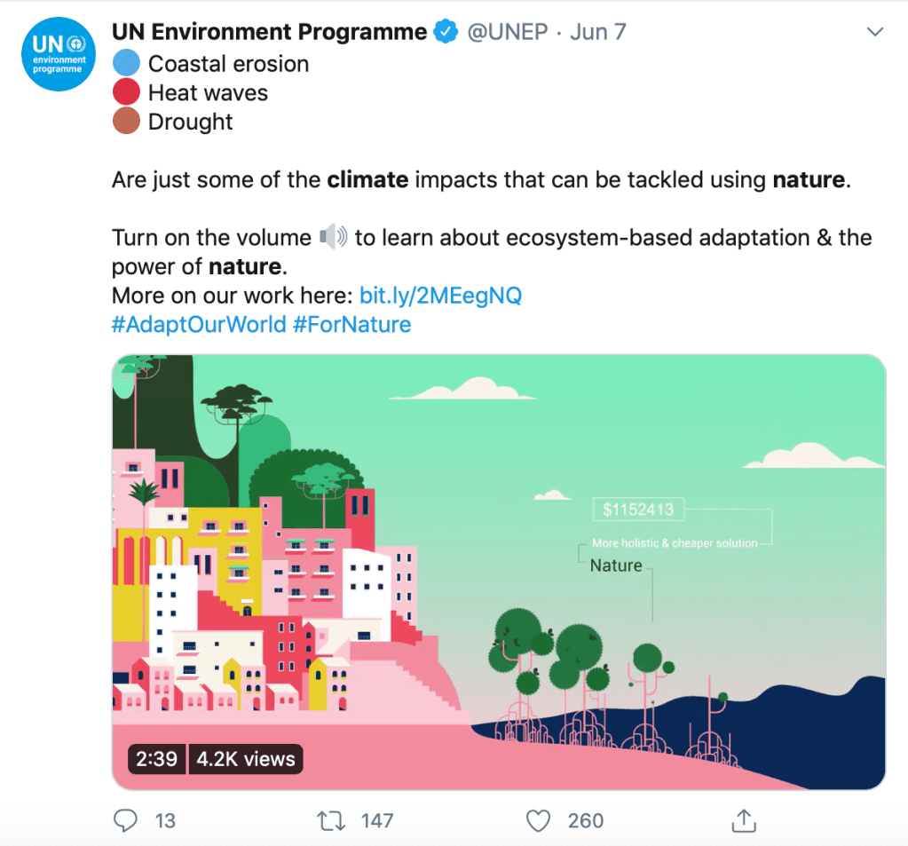Open the #AdaptOurWorld hashtag

coord(199,325)
